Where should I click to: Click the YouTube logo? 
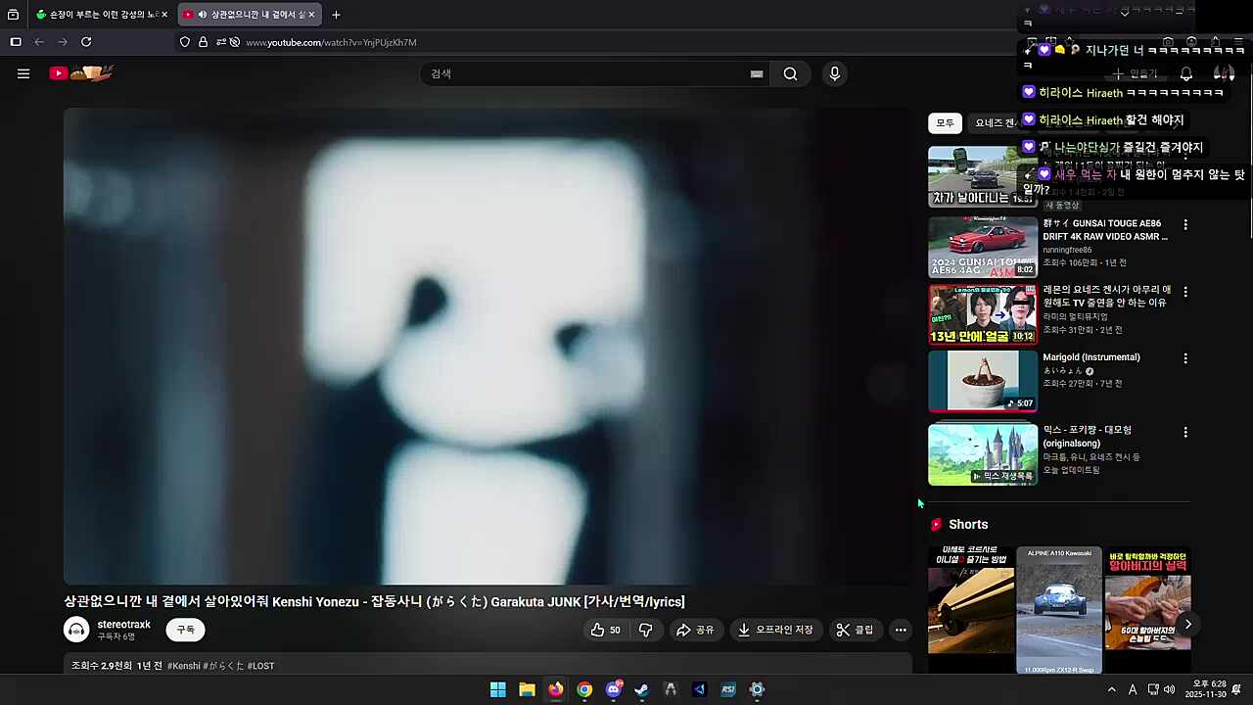point(58,72)
